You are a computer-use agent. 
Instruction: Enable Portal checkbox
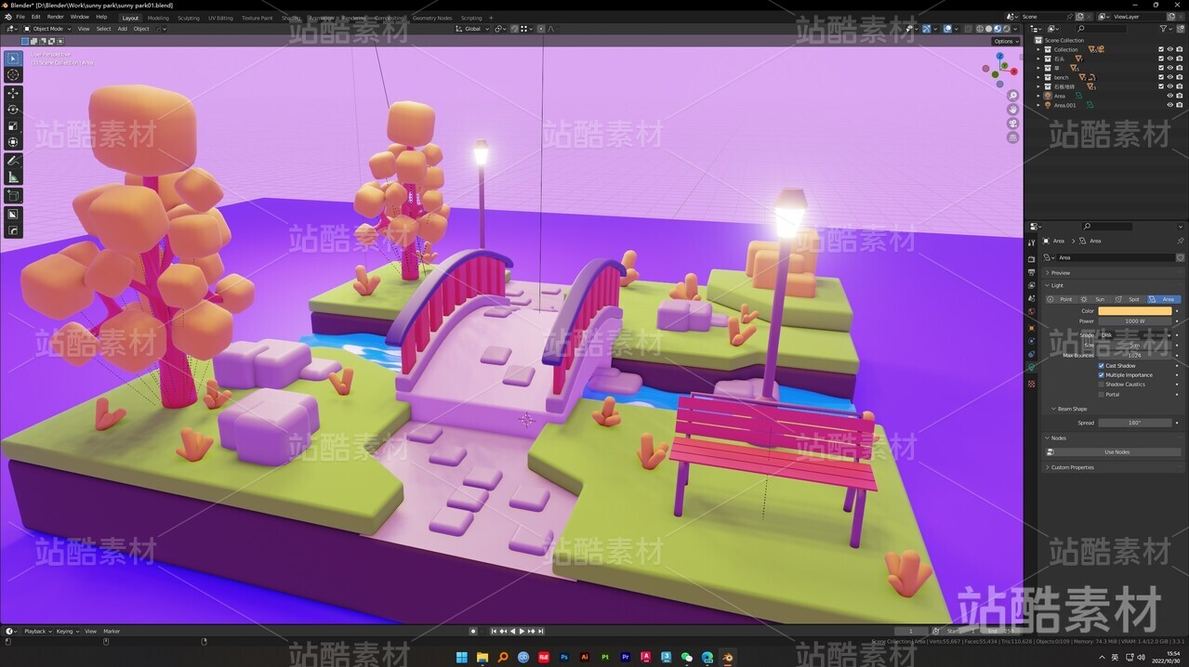pyautogui.click(x=1102, y=395)
